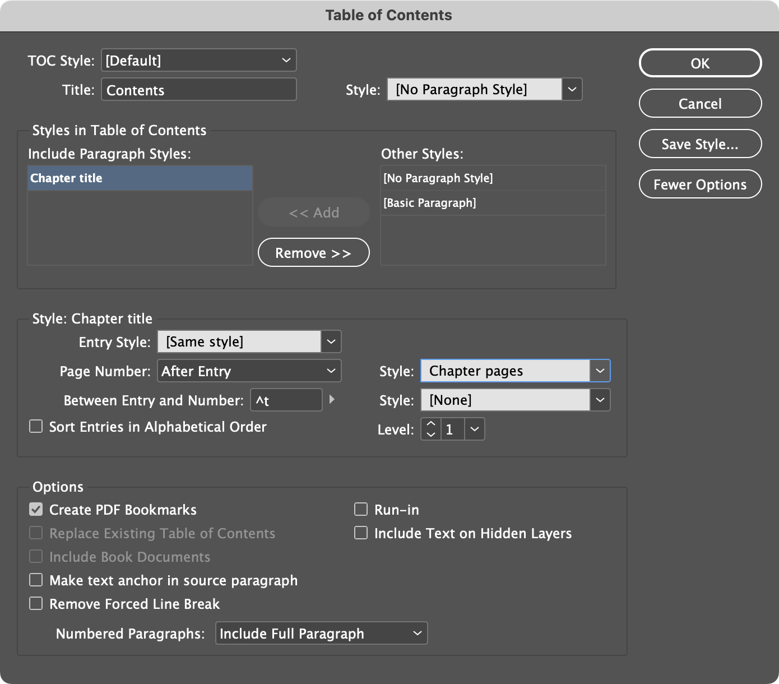Enable Sort Entries in Alphabetical Order
Screen dimensions: 779x684
(x=36, y=426)
